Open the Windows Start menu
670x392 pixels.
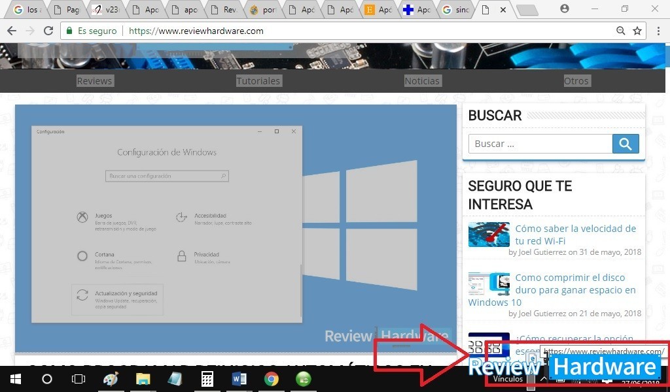coord(16,379)
